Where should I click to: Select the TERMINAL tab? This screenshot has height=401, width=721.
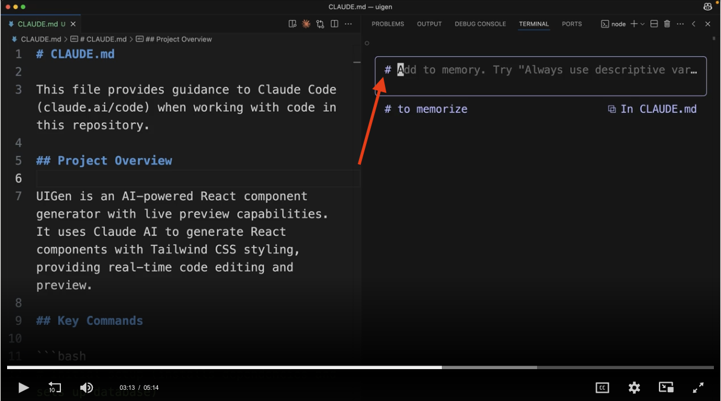(x=534, y=24)
